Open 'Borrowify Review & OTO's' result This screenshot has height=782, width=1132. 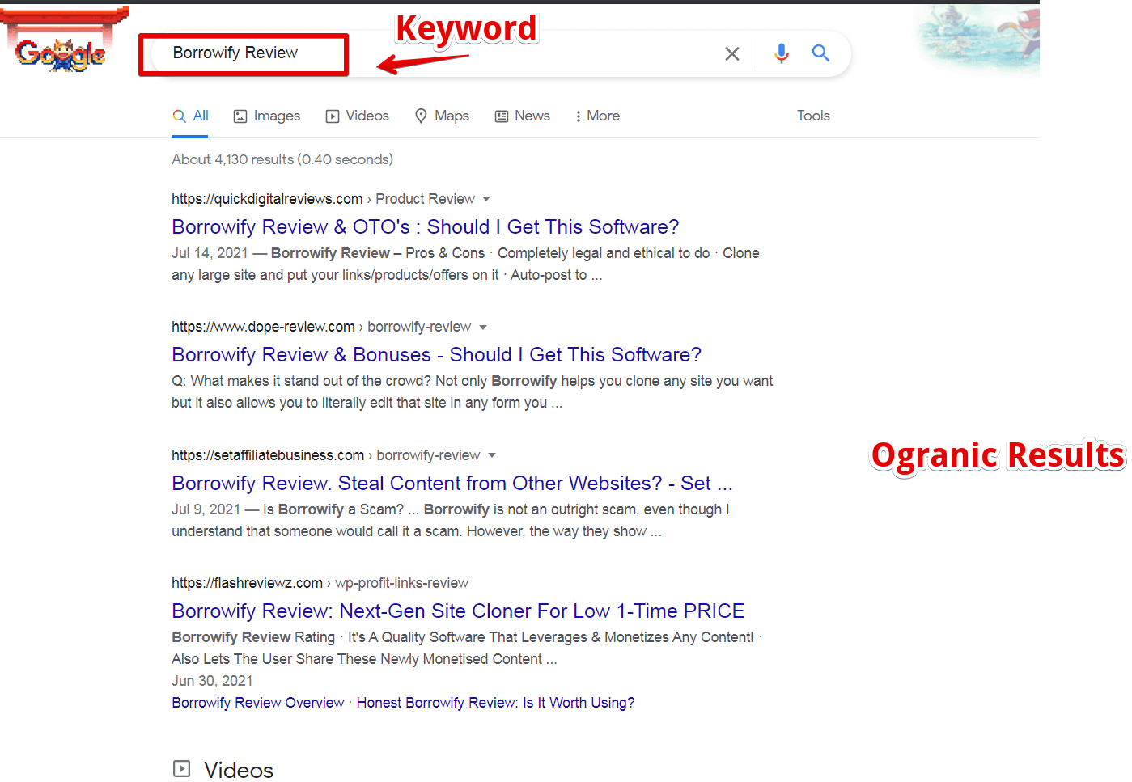pyautogui.click(x=426, y=227)
